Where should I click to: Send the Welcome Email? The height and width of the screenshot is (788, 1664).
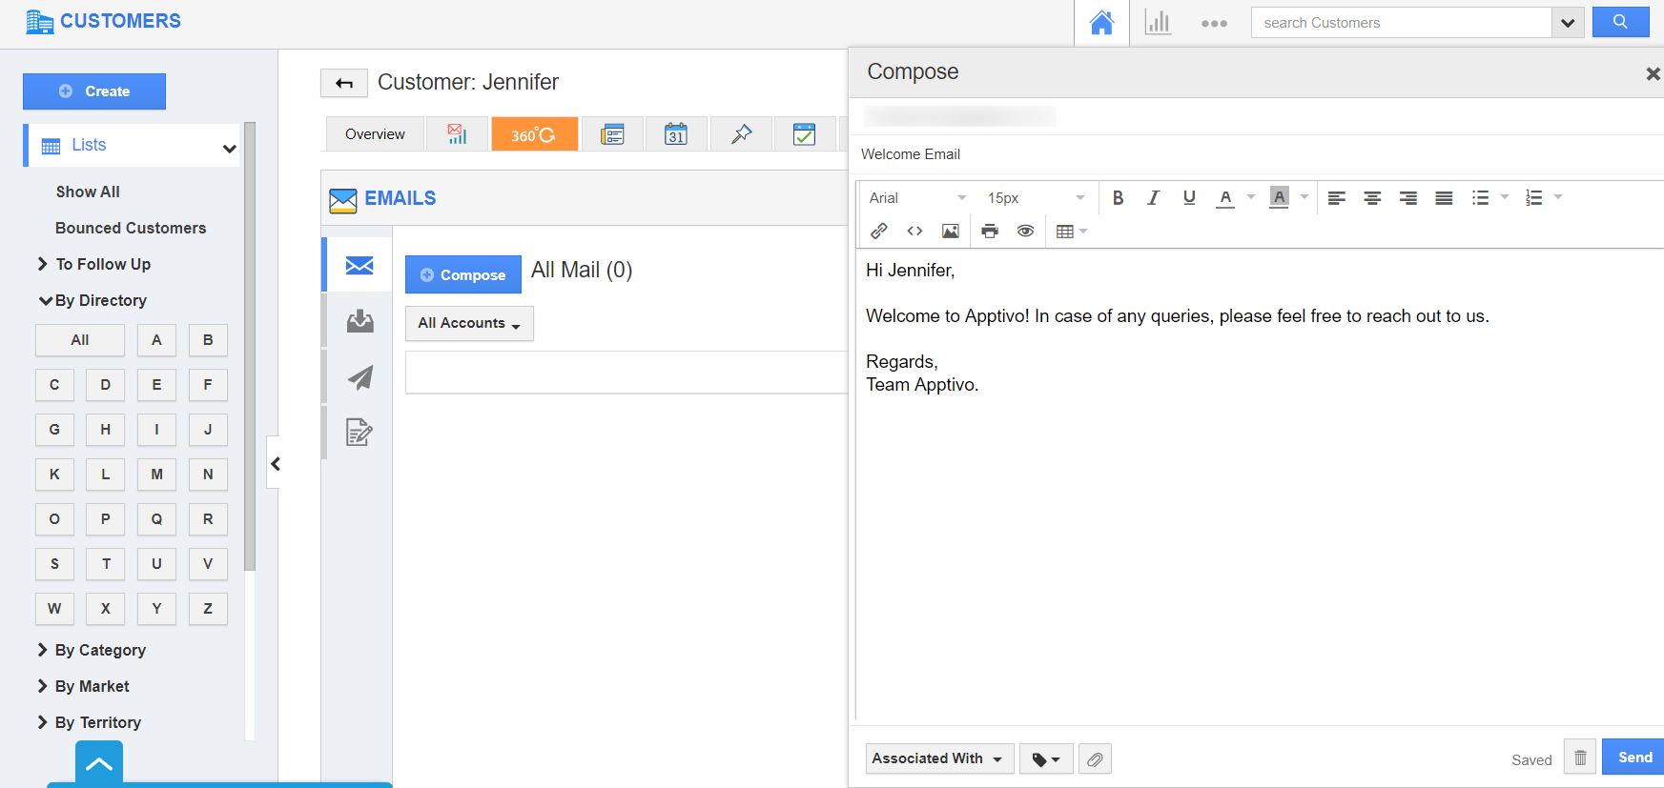click(1633, 758)
